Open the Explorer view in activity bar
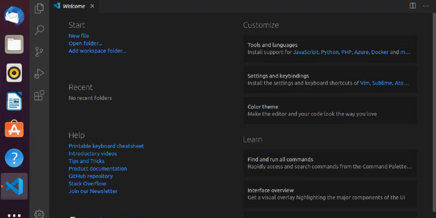 pyautogui.click(x=39, y=8)
